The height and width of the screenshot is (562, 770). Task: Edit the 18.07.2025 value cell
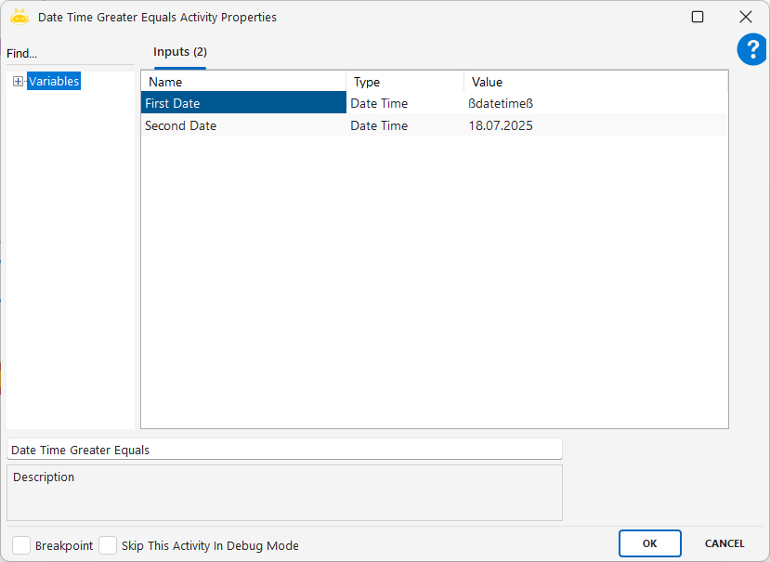pos(594,125)
